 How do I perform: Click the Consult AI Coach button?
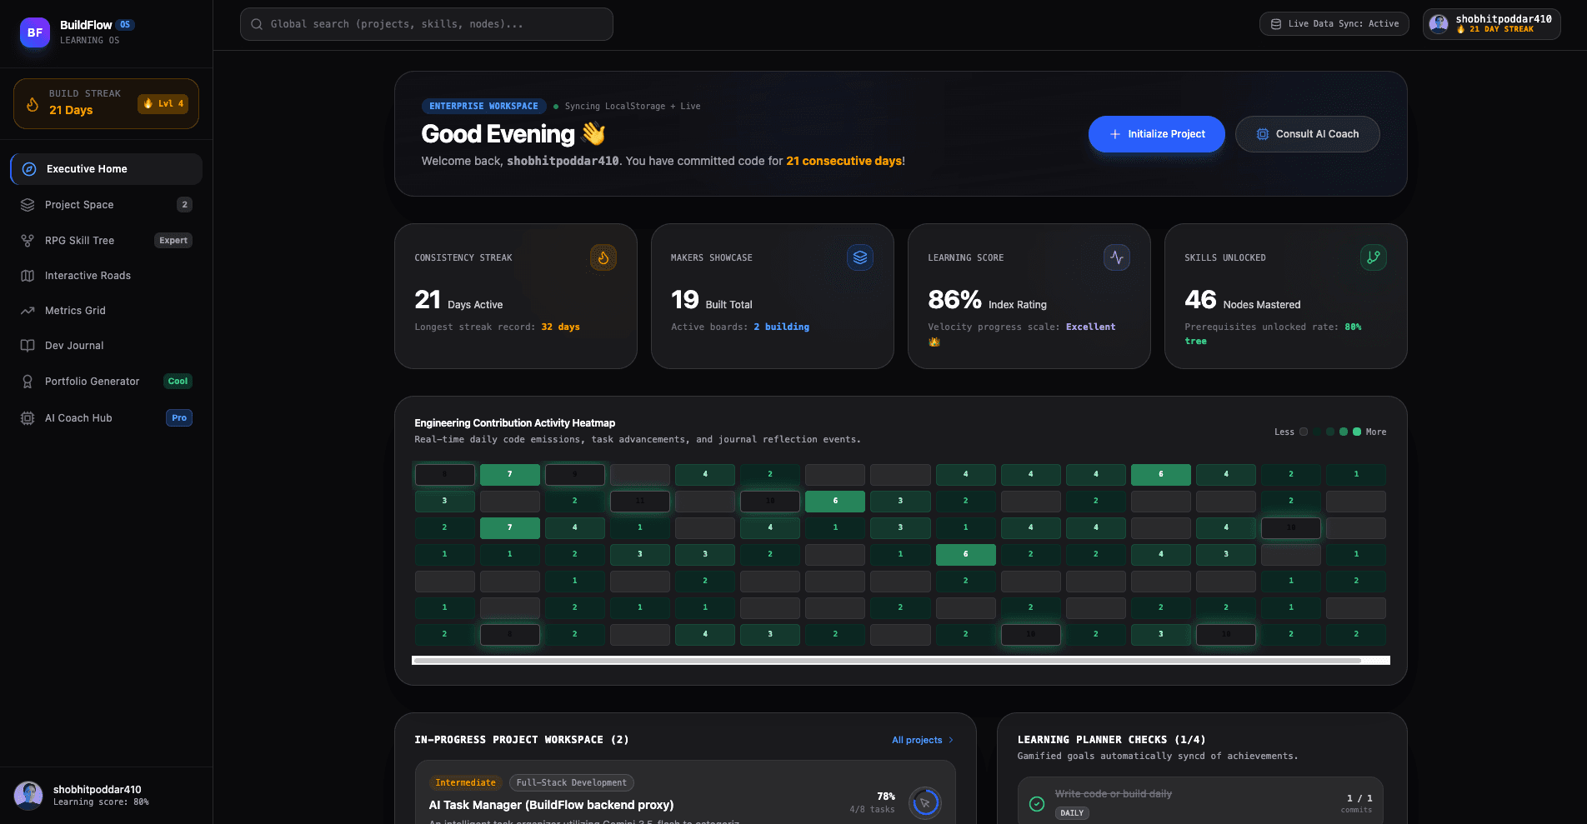point(1307,134)
